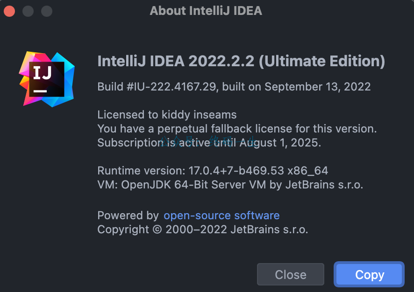The height and width of the screenshot is (292, 414).
Task: Click the disabled zoom window button
Action: pos(47,11)
